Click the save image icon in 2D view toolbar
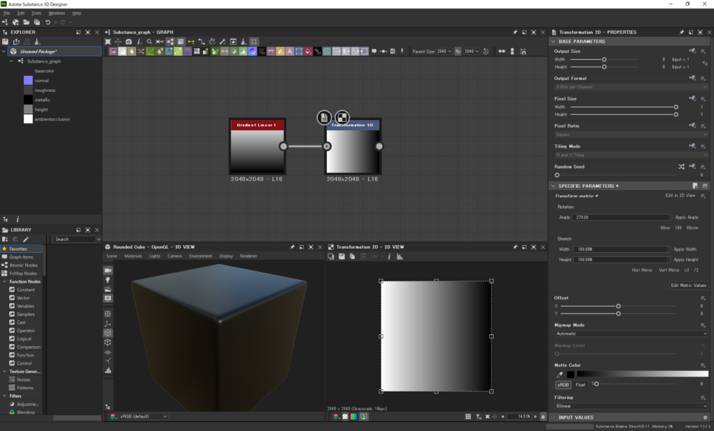This screenshot has width=714, height=431. click(342, 257)
